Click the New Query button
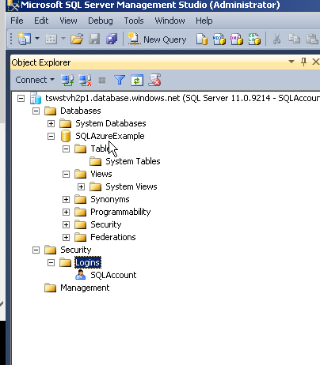The width and height of the screenshot is (320, 365). pyautogui.click(x=157, y=40)
